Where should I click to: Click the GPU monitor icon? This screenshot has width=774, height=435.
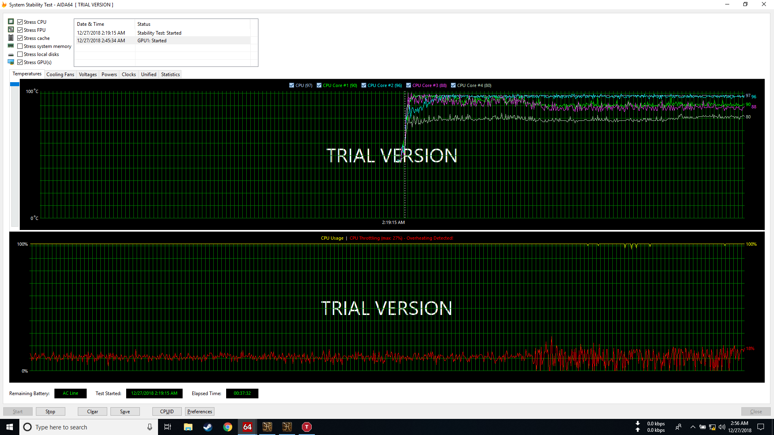[x=11, y=62]
